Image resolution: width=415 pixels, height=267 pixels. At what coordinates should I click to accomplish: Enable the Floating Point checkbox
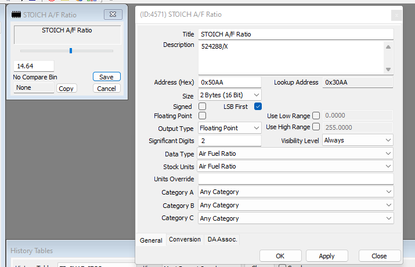click(203, 116)
